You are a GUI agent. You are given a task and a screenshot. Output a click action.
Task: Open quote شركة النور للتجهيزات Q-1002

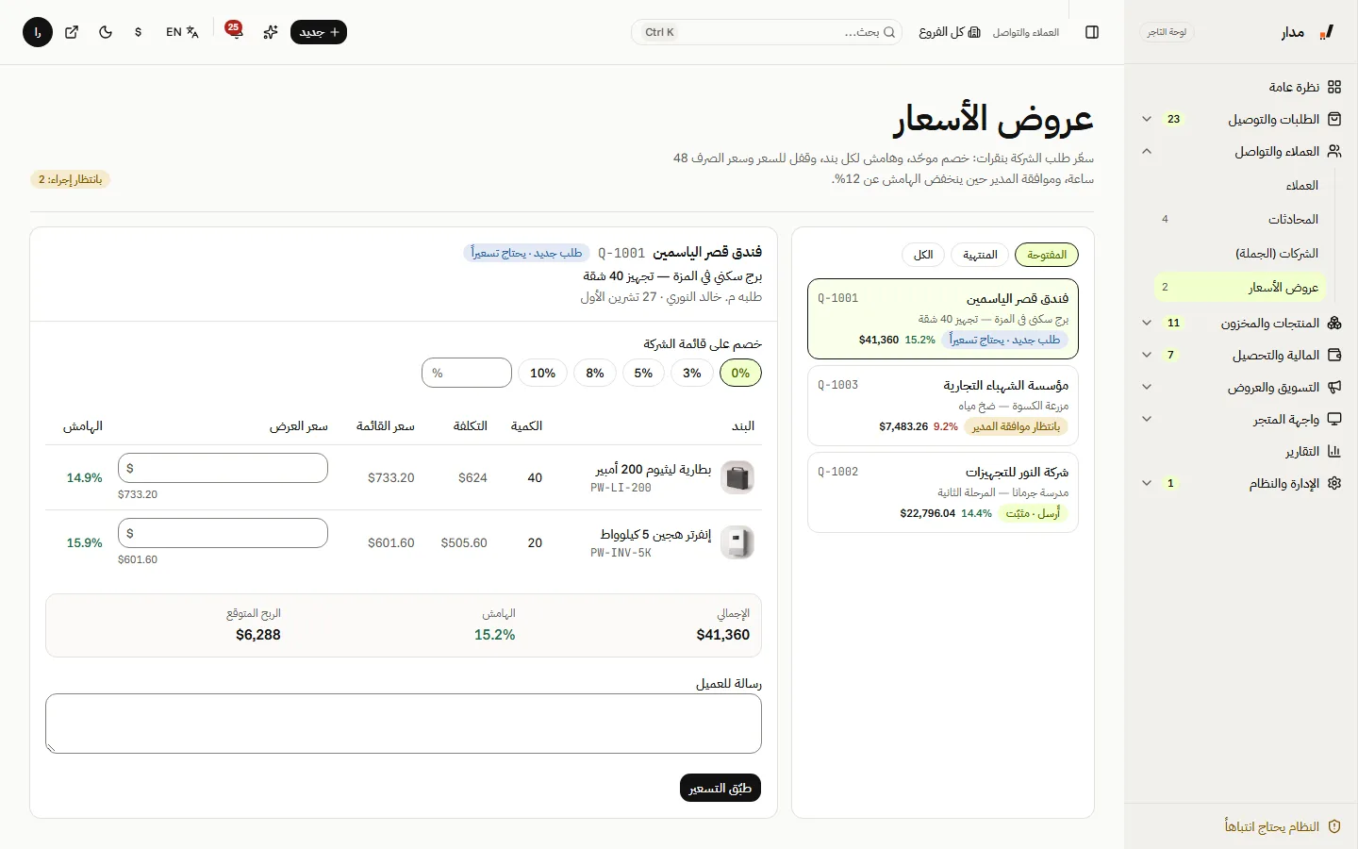943,492
